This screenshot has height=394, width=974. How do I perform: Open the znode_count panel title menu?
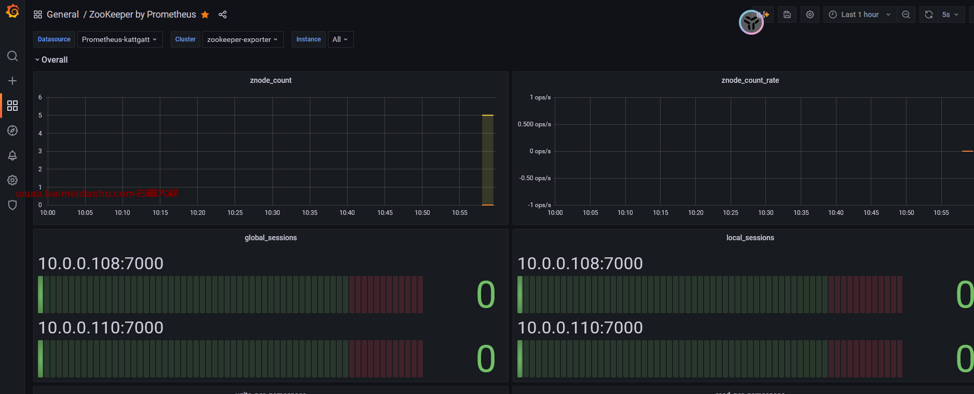click(x=271, y=80)
